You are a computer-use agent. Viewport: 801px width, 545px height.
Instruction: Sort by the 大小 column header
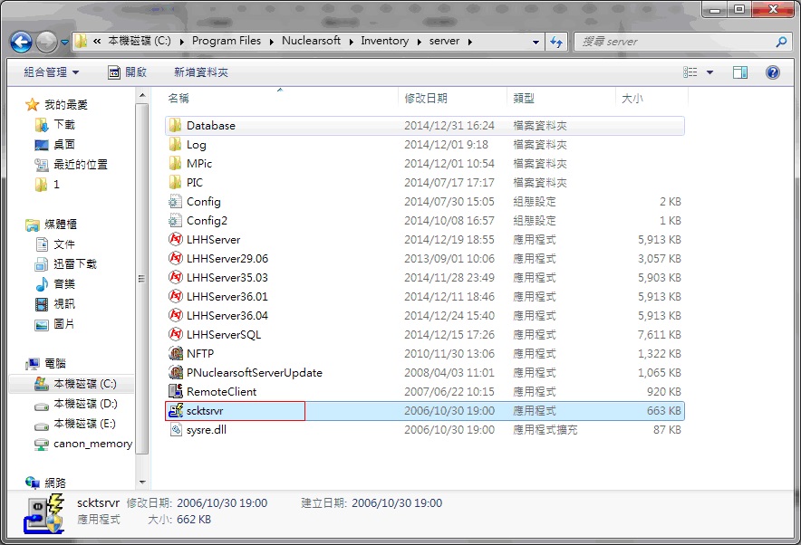click(632, 98)
